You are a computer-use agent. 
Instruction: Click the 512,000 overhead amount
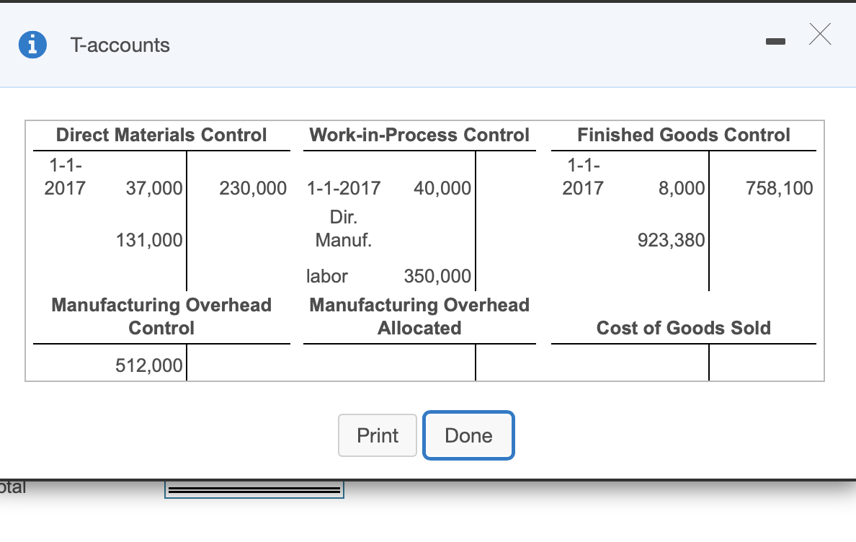pyautogui.click(x=149, y=365)
